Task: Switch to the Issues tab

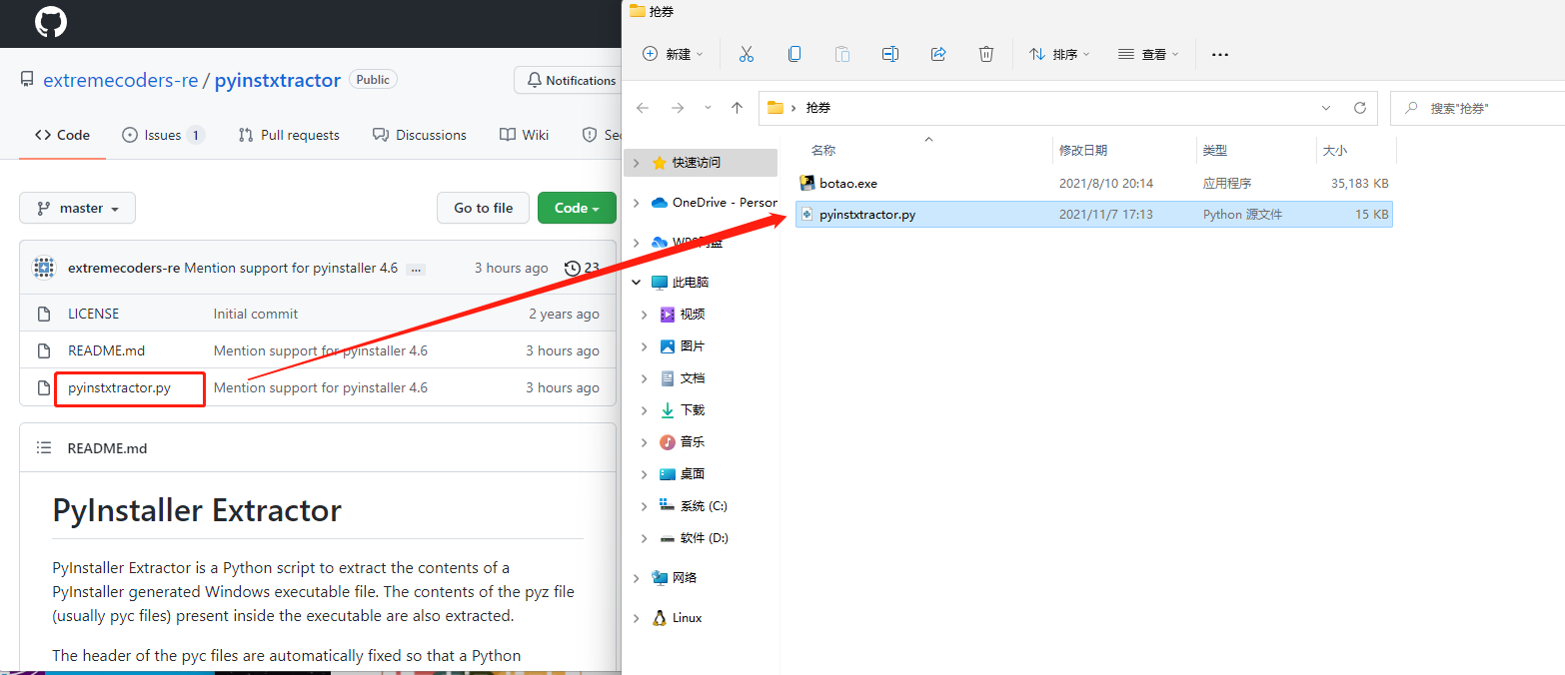Action: [163, 135]
